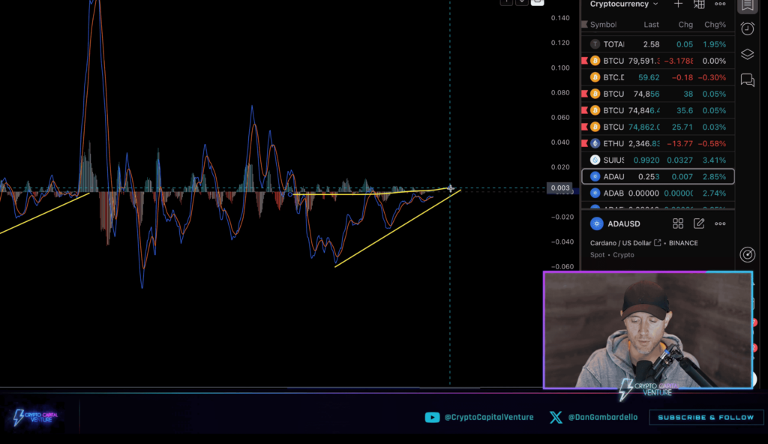
Task: Sort watchlist by Chg% column header
Action: 715,25
